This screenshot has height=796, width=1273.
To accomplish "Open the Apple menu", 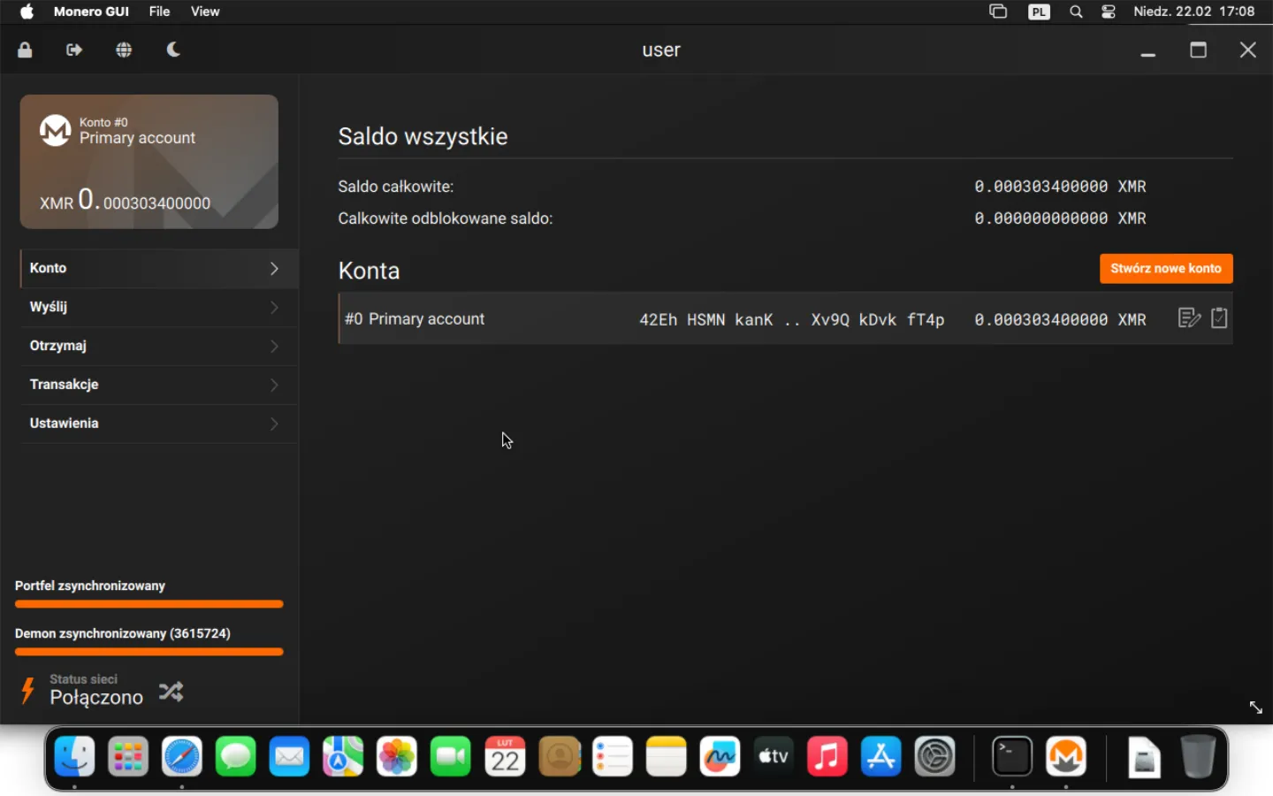I will pos(27,11).
